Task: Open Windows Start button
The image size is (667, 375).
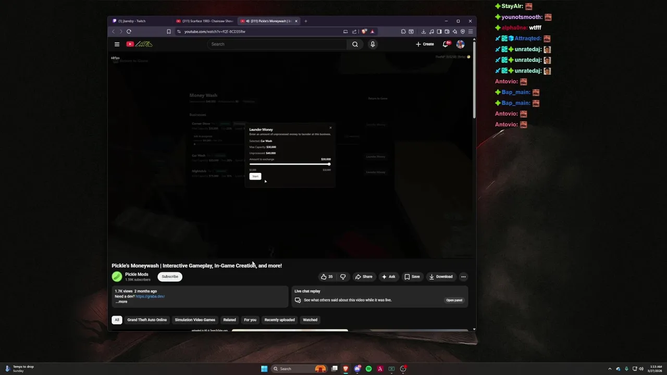Action: tap(264, 369)
